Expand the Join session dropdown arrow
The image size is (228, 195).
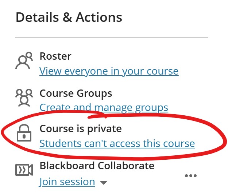[x=104, y=183]
